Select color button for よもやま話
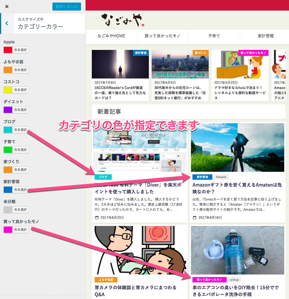289x299 pixels. coord(20,70)
